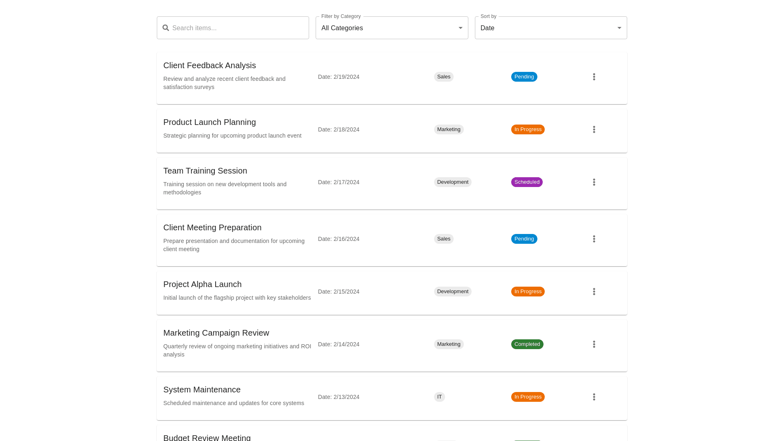Screen dimensions: 784x441
Task: Focus the Search items input field
Action: [x=237, y=28]
